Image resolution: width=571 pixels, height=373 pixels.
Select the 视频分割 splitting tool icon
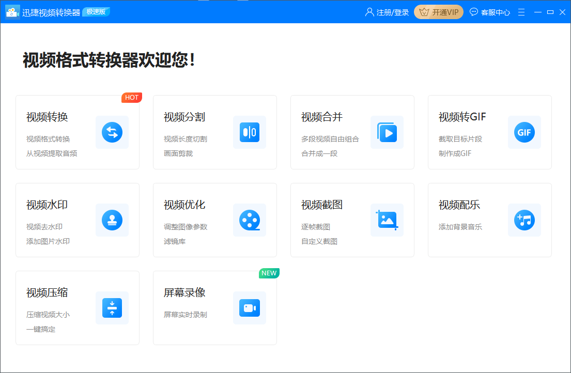(x=250, y=132)
